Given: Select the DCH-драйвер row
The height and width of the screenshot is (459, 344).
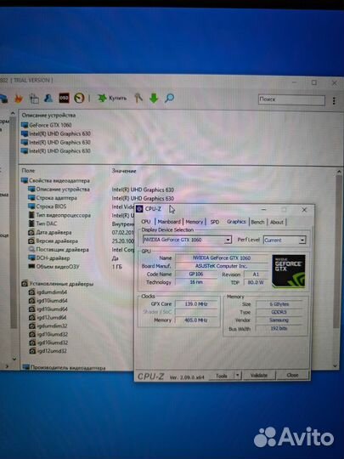Looking at the screenshot, I should click(x=49, y=258).
